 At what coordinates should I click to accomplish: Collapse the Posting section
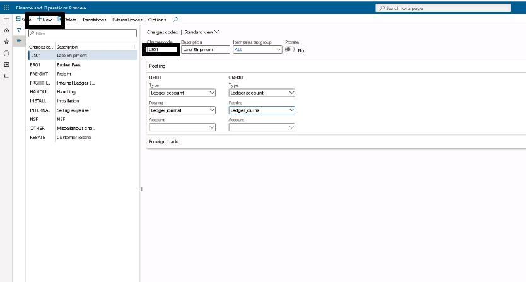(x=157, y=66)
